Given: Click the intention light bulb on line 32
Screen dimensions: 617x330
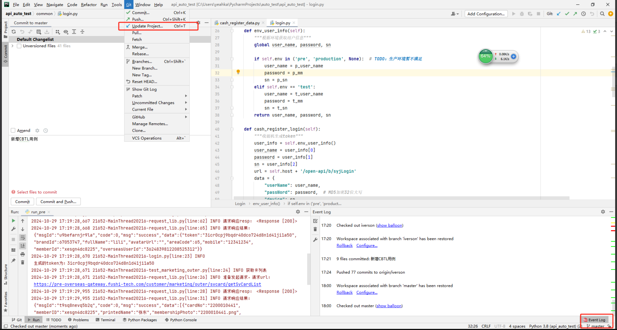Looking at the screenshot, I should [x=238, y=72].
